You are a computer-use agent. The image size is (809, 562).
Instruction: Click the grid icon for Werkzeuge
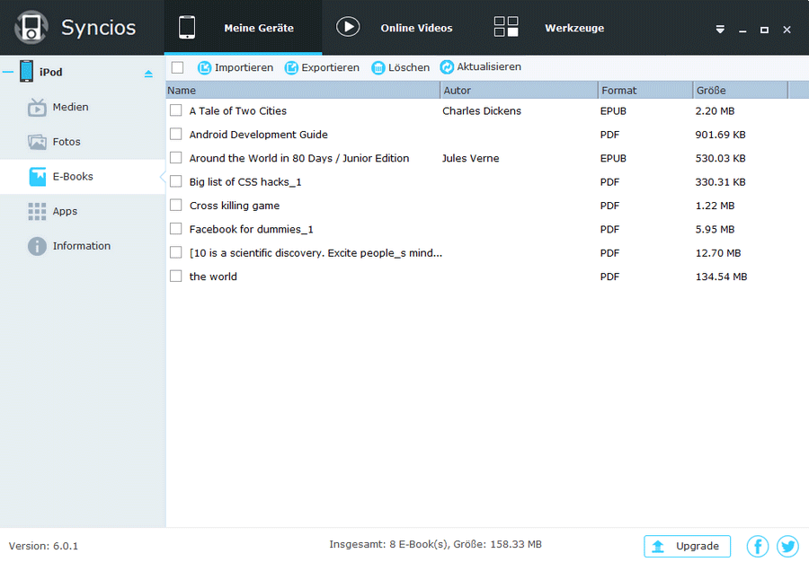pyautogui.click(x=506, y=27)
